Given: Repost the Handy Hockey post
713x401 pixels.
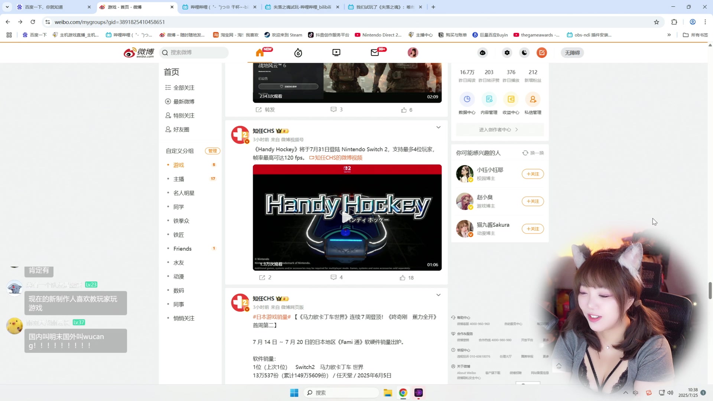Looking at the screenshot, I should point(265,278).
